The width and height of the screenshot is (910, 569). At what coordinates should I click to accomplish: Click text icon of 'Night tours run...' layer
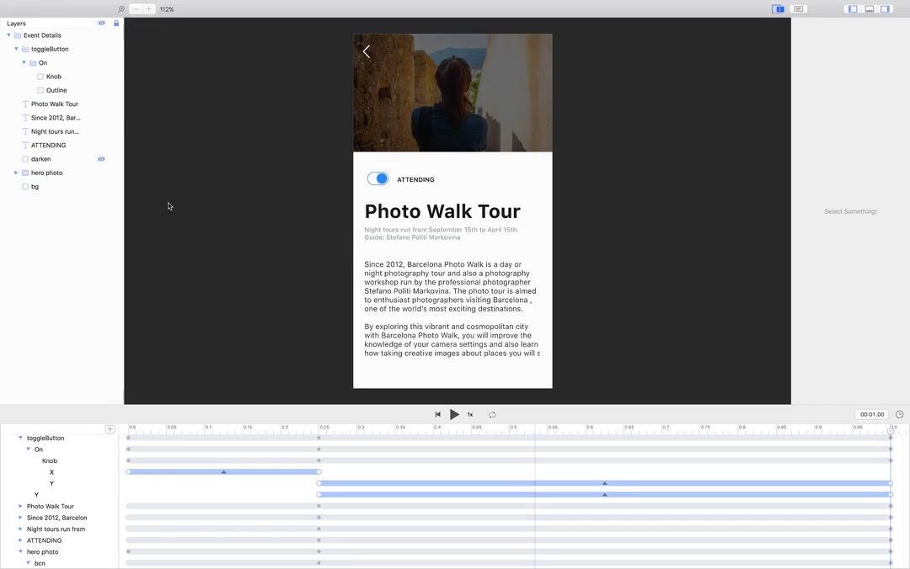pos(25,131)
